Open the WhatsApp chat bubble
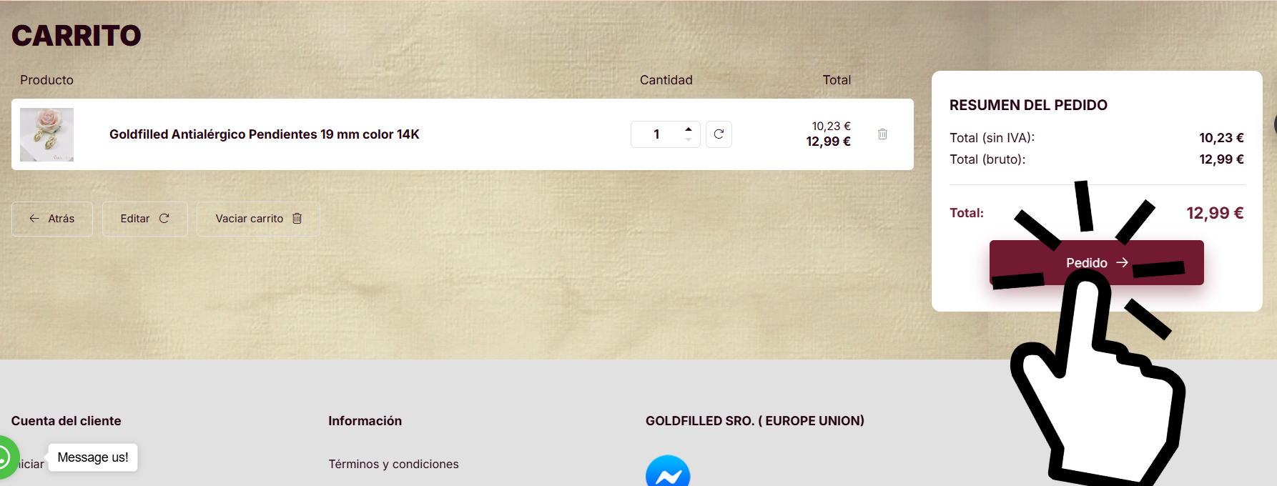This screenshot has height=486, width=1277. coord(6,457)
